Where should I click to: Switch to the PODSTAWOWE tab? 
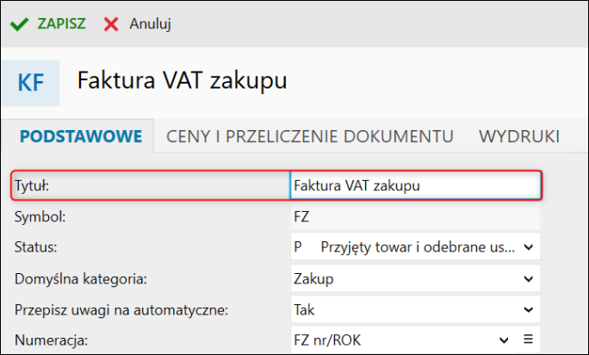[81, 136]
